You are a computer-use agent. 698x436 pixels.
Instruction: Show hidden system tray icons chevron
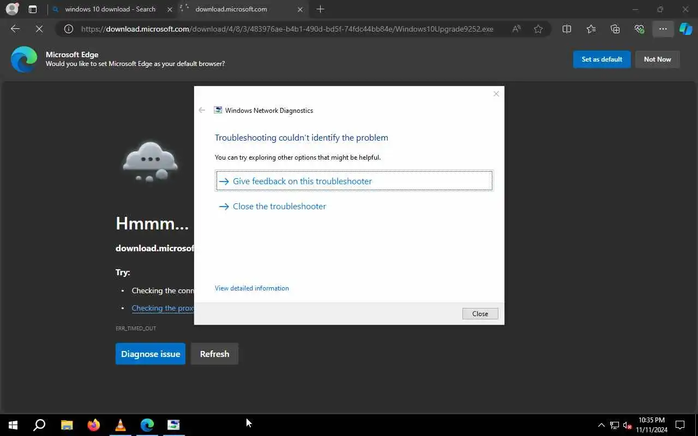[601, 425]
